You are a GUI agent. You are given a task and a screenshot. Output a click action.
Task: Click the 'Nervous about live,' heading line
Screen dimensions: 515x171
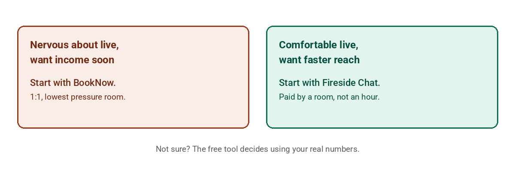[74, 45]
